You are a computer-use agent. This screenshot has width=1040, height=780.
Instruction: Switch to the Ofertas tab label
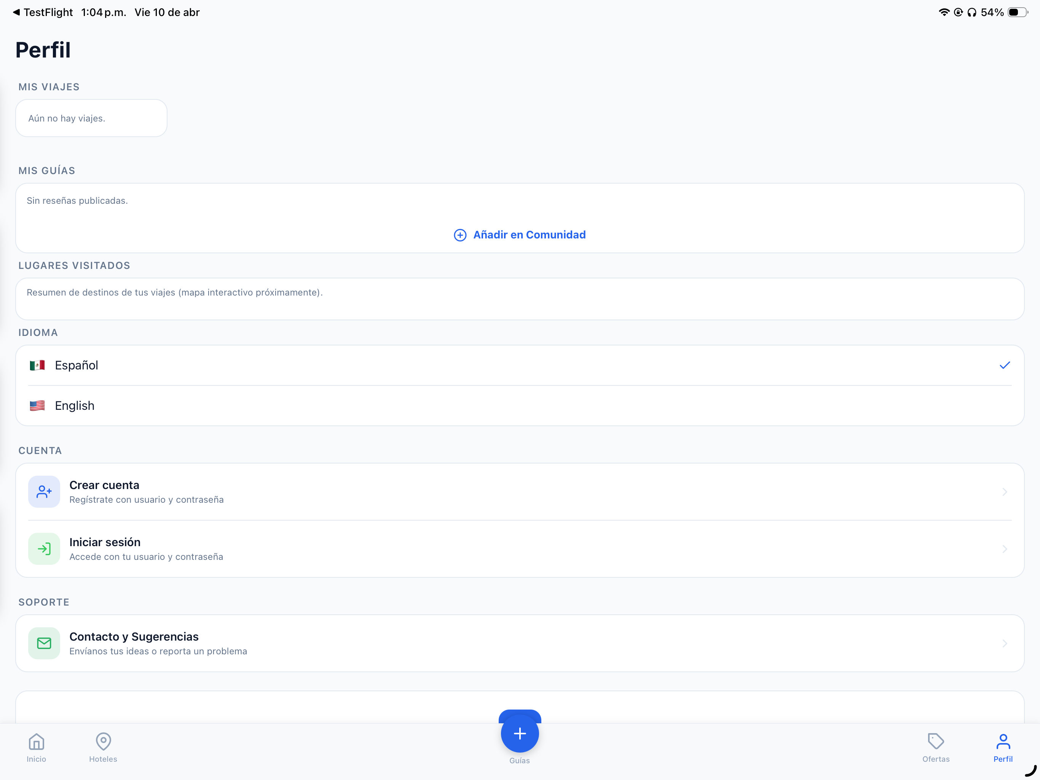click(x=936, y=759)
